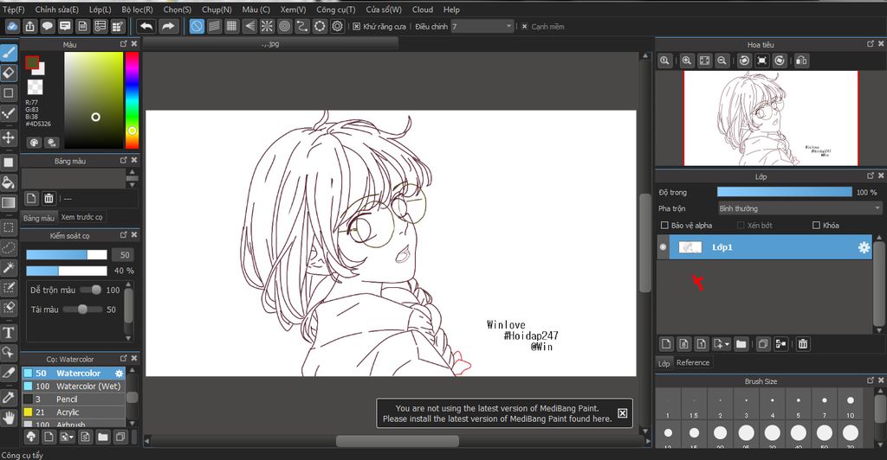Image resolution: width=887 pixels, height=460 pixels.
Task: Switch to the Reference tab
Action: pyautogui.click(x=693, y=362)
